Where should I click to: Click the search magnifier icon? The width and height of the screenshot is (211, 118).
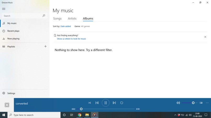point(44,16)
